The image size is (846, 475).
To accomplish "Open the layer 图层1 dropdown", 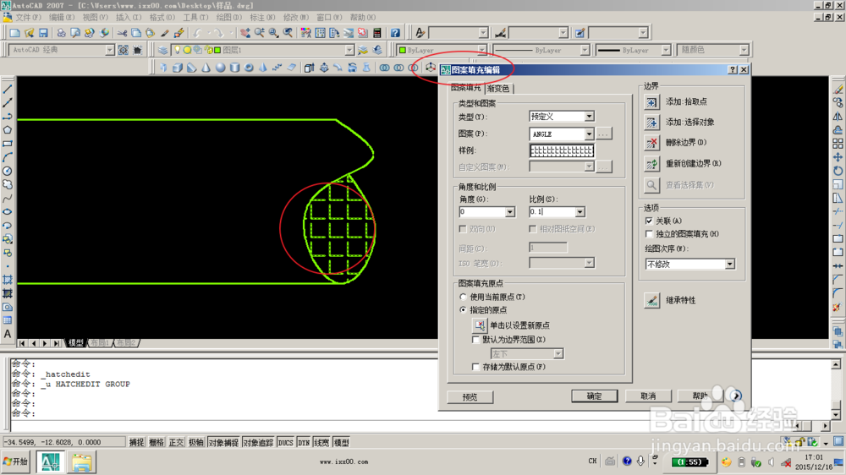I will click(x=349, y=50).
